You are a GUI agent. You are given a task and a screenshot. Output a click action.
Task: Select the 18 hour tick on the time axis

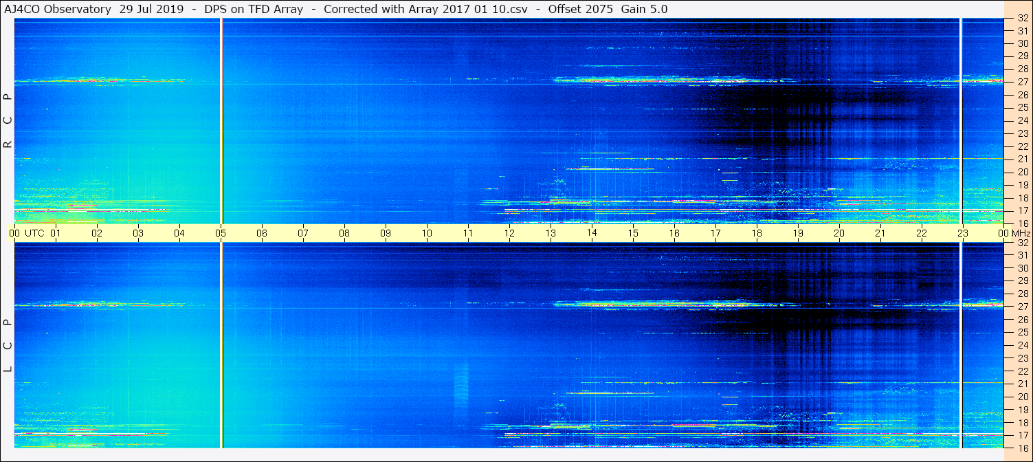[757, 233]
